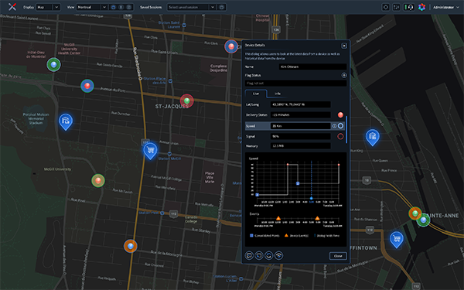The image size is (464, 290).
Task: Click the blue square consolidated point in mid-chart
Action: point(298,183)
